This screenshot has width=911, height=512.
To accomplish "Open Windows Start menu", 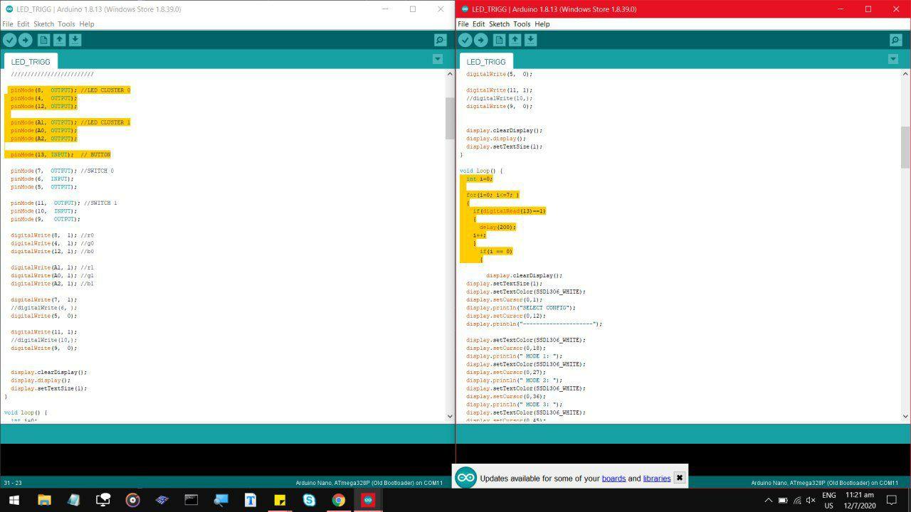I will 14,500.
